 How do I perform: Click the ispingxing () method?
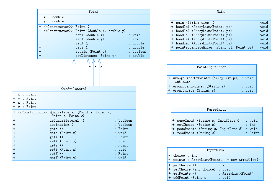click(73, 125)
